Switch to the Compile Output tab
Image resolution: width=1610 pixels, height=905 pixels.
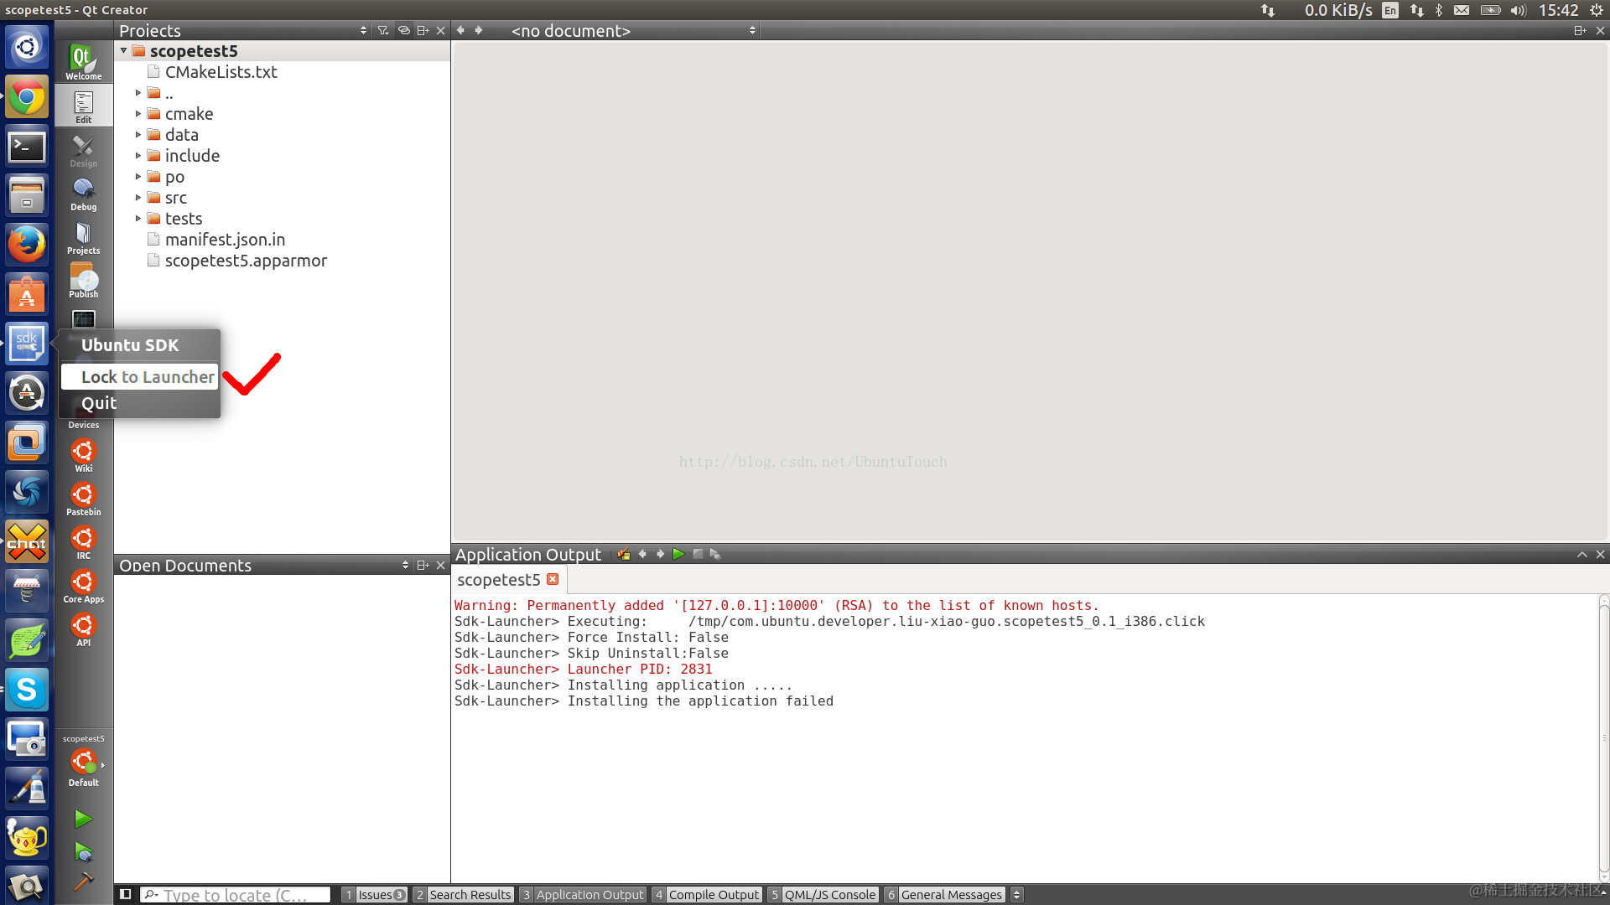tap(707, 894)
